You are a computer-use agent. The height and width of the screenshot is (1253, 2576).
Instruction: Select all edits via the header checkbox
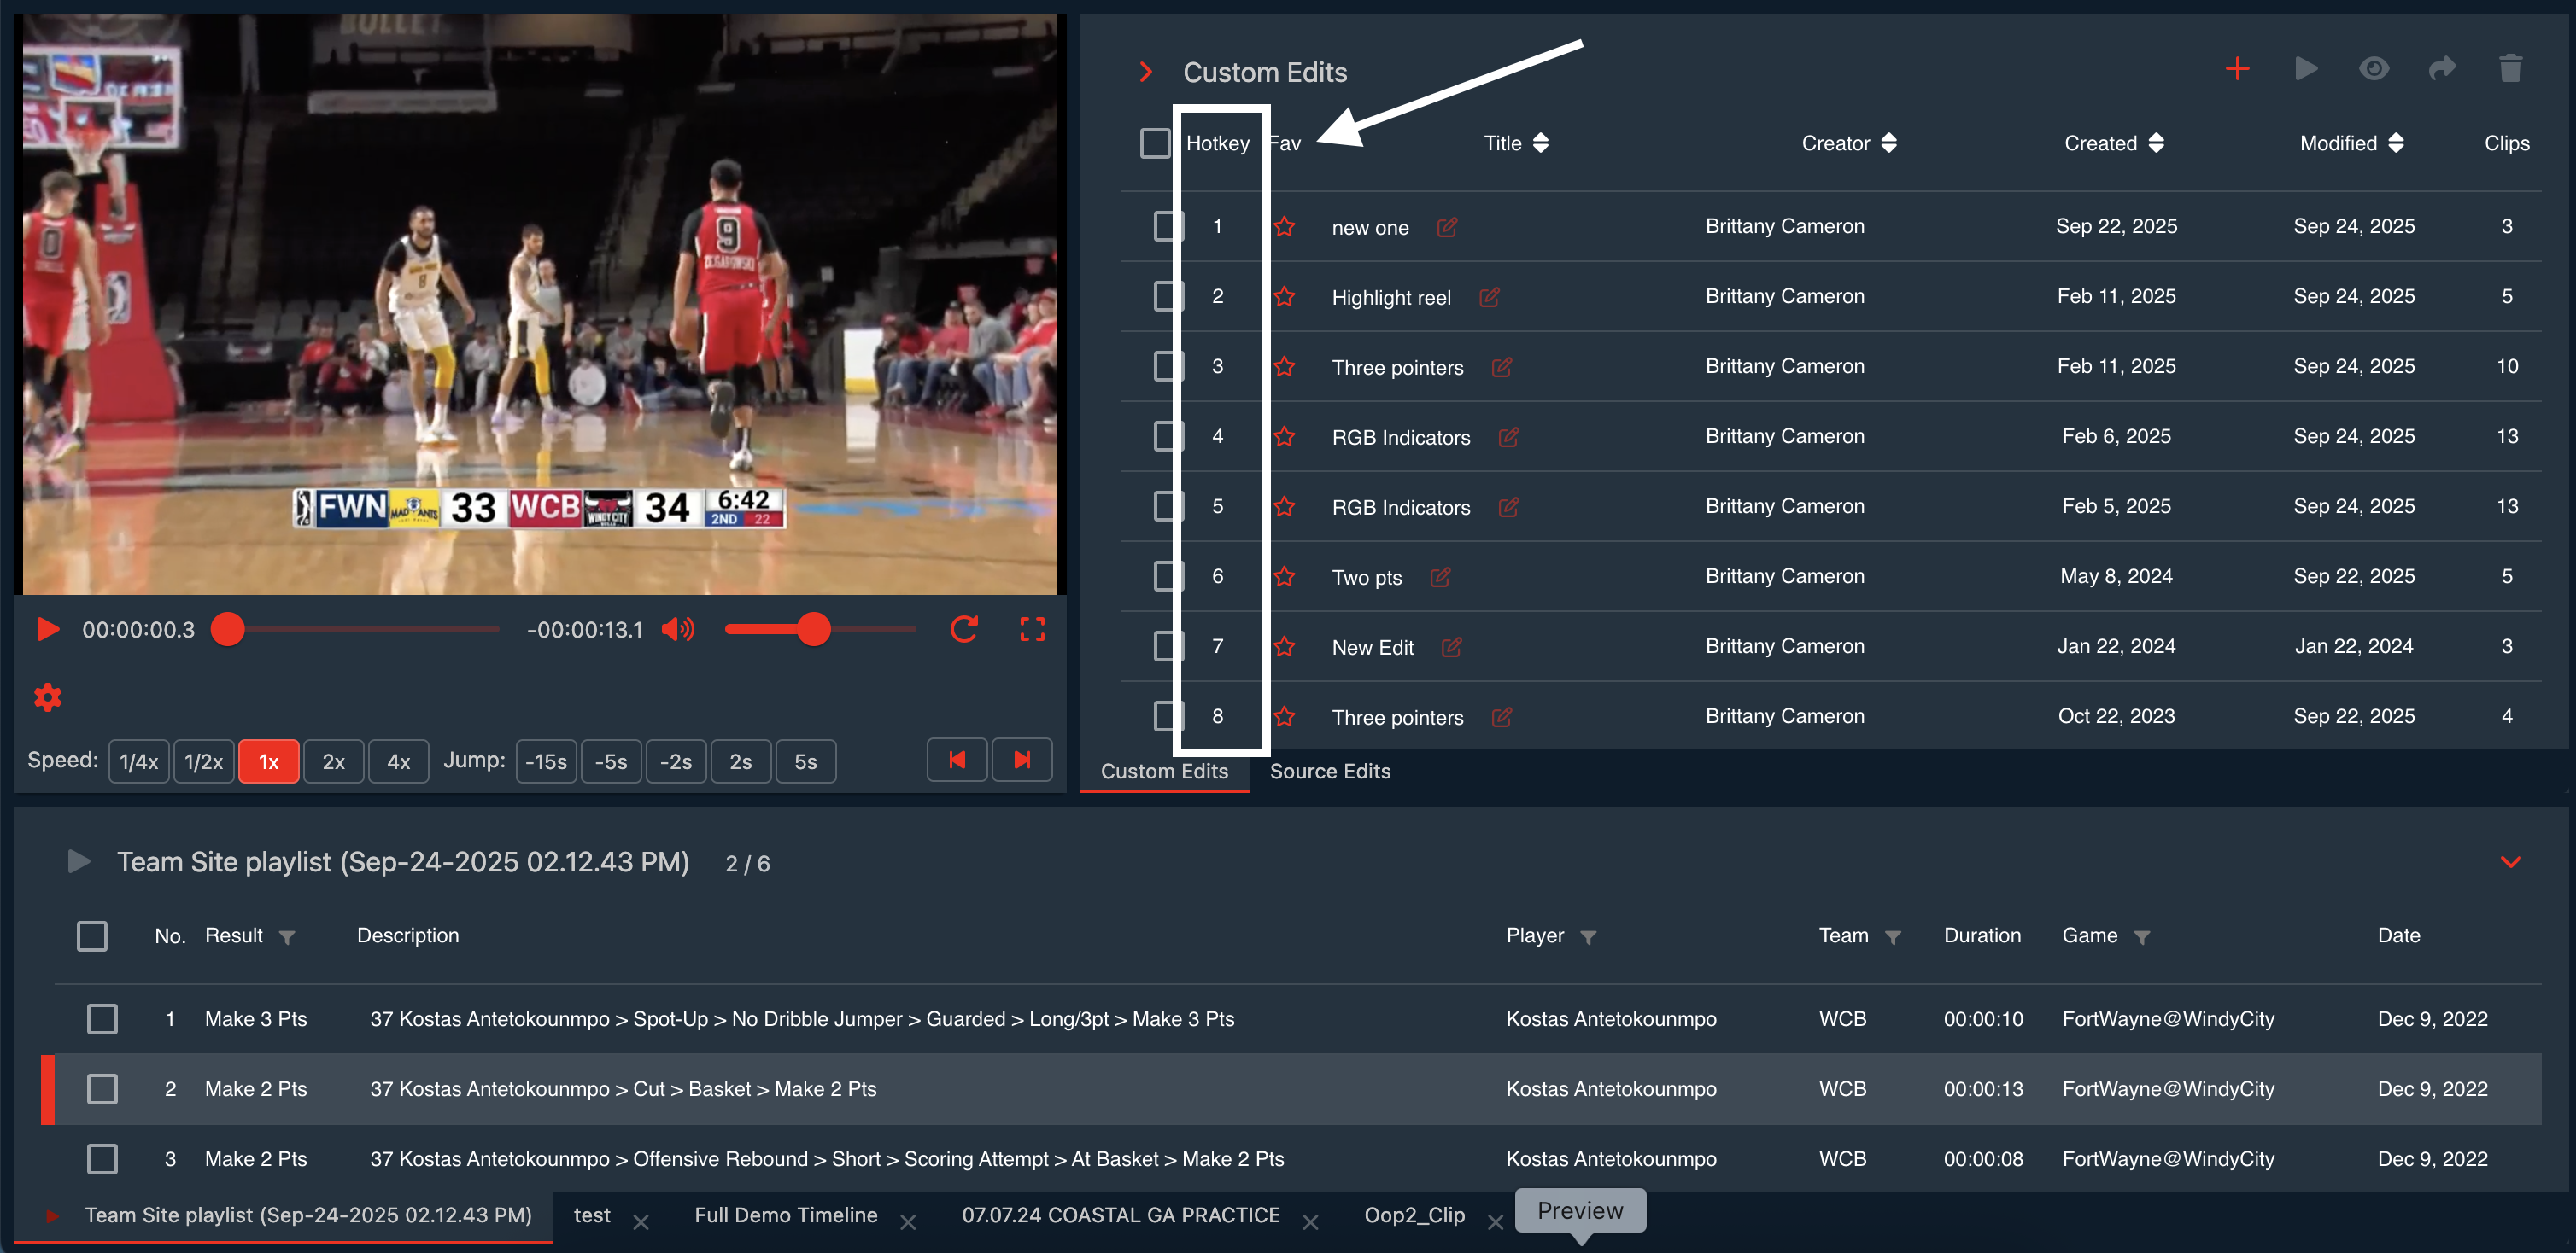(x=1155, y=143)
